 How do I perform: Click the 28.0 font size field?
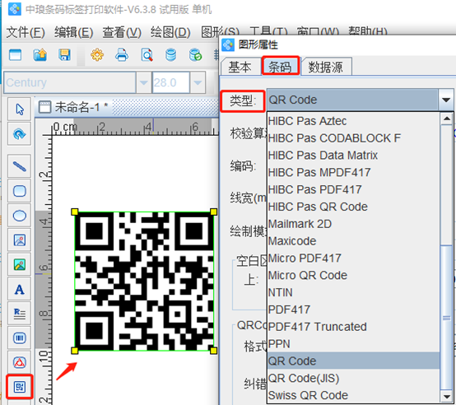pos(171,82)
